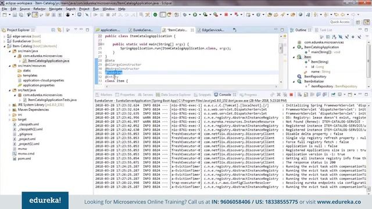Open the Run menu
This screenshot has height=209, width=372.
click(x=96, y=9)
